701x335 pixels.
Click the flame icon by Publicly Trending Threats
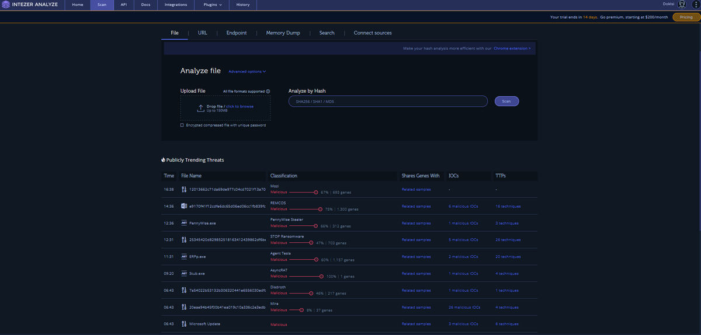coord(163,159)
